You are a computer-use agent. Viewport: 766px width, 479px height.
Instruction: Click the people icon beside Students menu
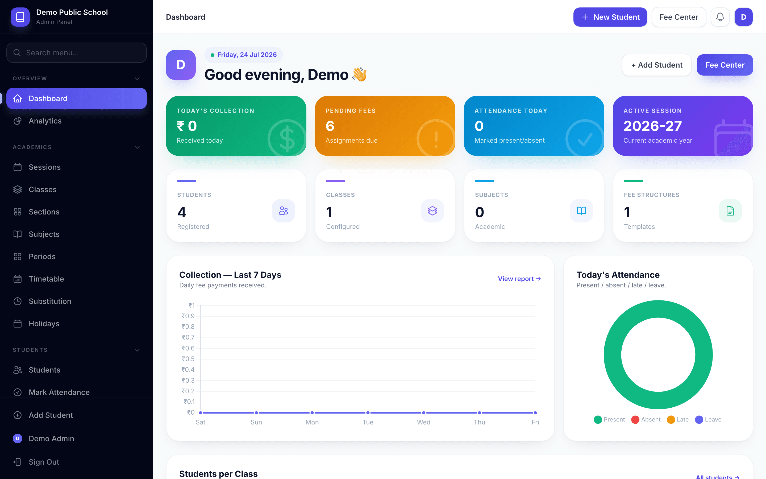[18, 370]
